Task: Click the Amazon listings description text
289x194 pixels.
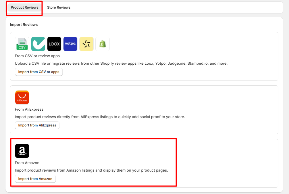Action: tap(91, 170)
